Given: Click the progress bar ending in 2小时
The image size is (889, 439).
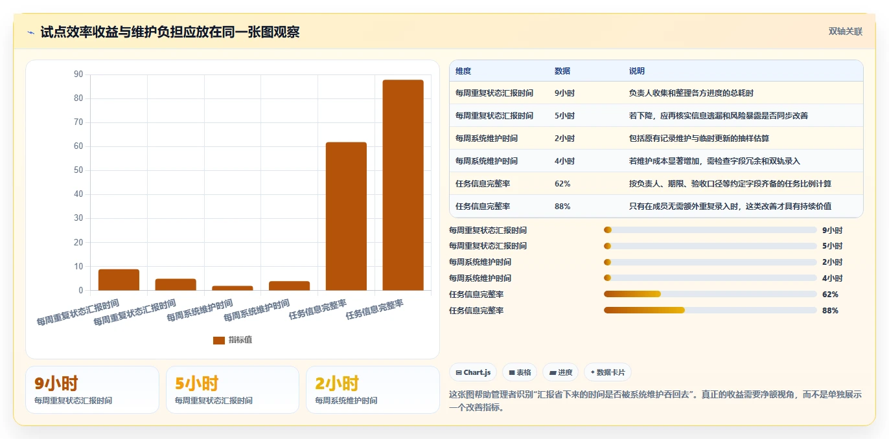Looking at the screenshot, I should 710,262.
